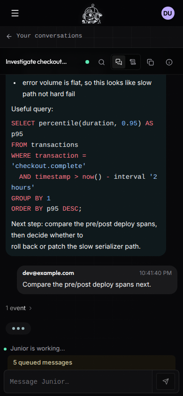Viewport: 183px width, 396px height.
Task: Switch to transcript scroll view
Action: tap(133, 62)
